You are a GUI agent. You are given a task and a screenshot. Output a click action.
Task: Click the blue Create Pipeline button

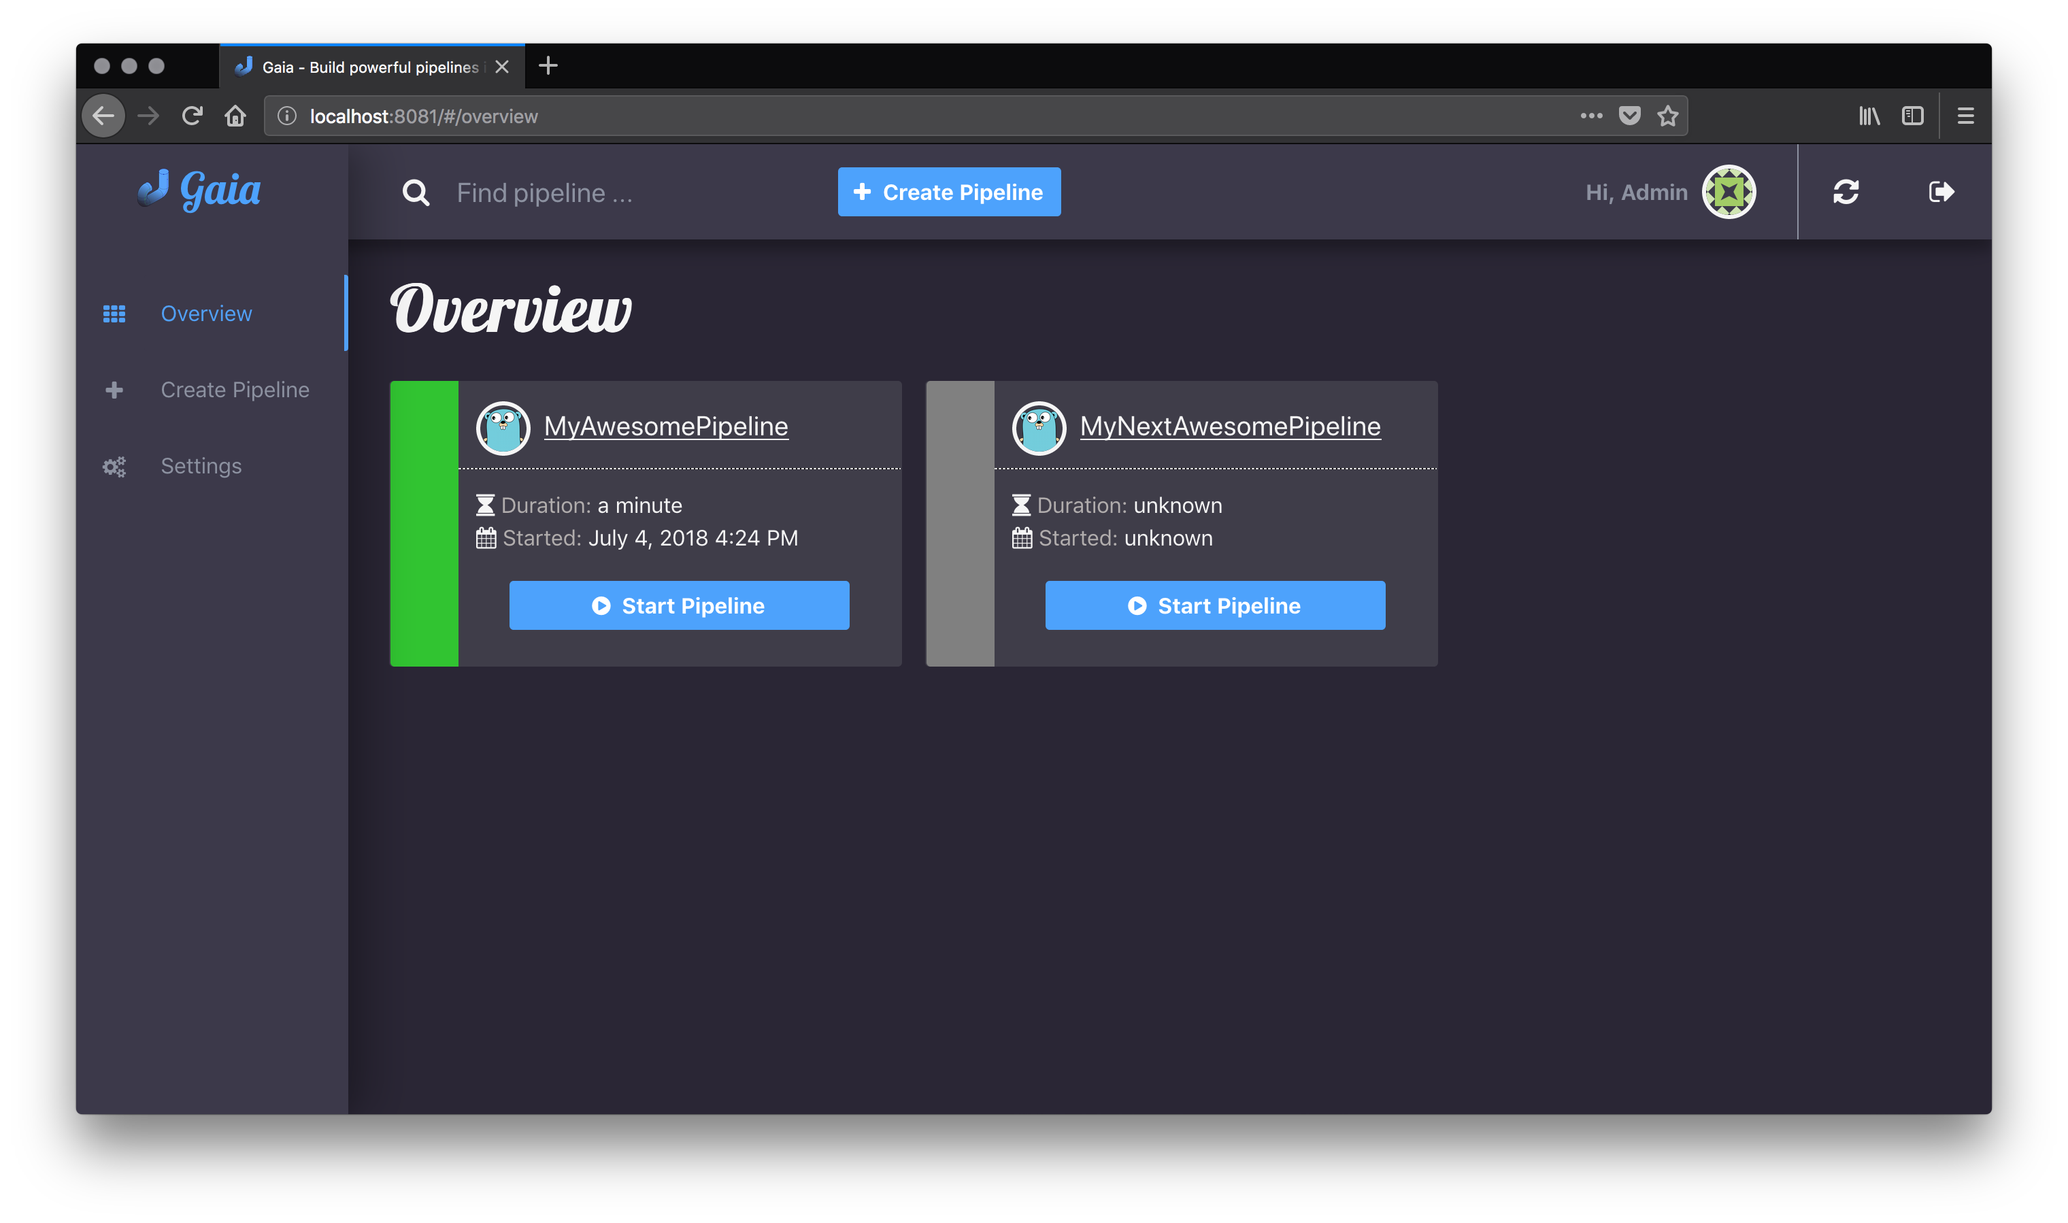coord(949,192)
